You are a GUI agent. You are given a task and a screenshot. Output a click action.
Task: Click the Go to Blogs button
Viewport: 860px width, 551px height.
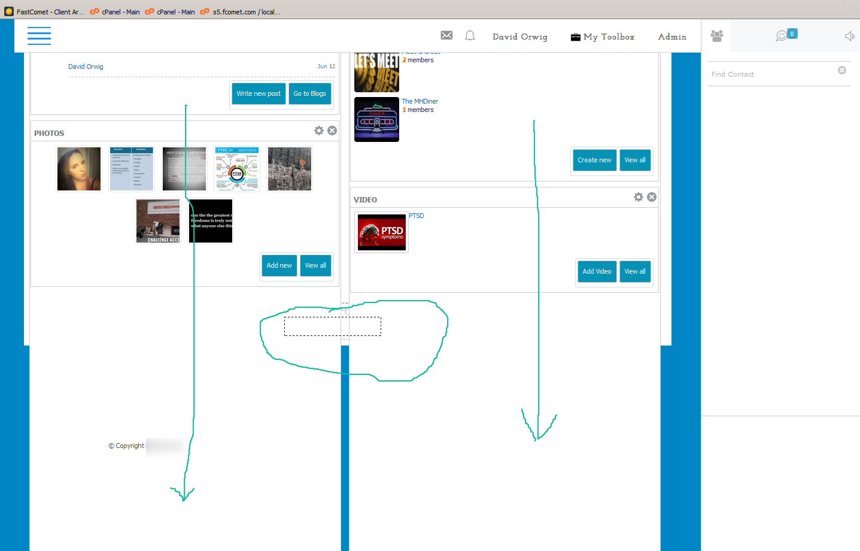click(309, 93)
